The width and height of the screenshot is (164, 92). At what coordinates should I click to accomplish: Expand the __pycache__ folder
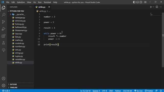pyautogui.click(x=20, y=14)
